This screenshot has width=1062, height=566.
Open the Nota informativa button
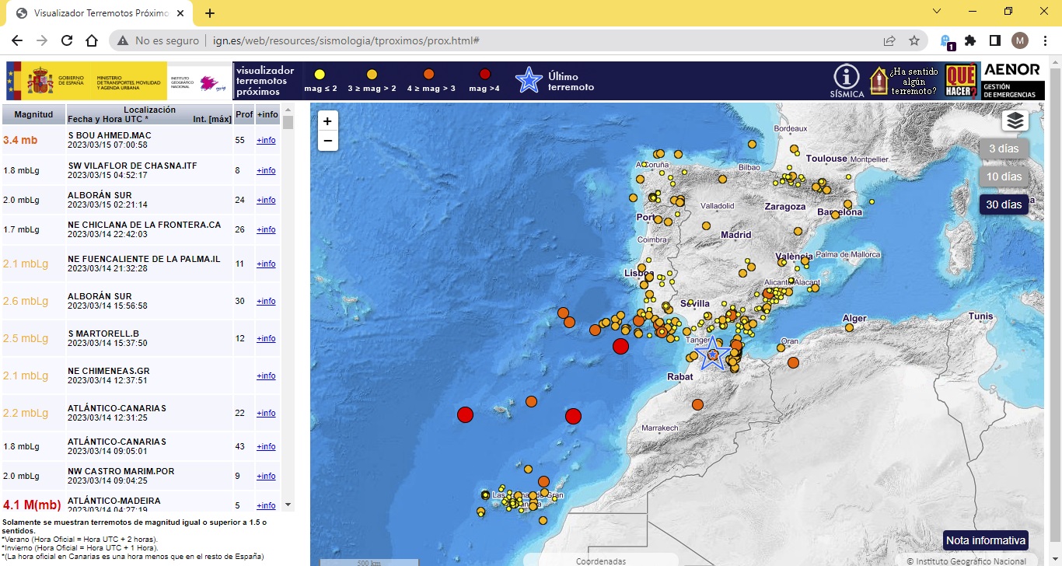tap(986, 540)
